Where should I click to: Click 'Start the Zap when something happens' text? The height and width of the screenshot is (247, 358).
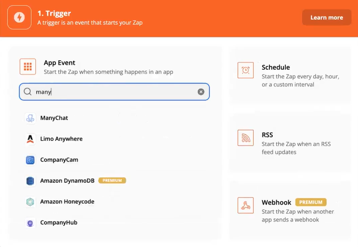click(108, 72)
